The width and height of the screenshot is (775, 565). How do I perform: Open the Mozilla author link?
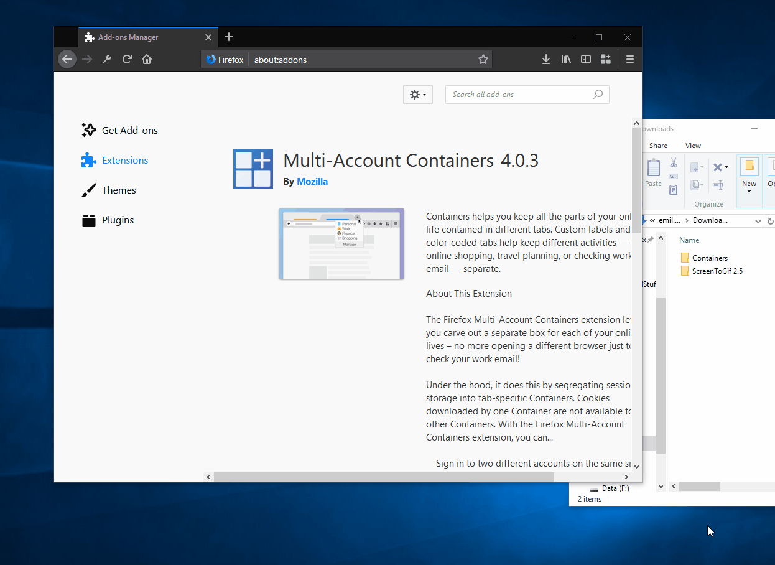312,181
